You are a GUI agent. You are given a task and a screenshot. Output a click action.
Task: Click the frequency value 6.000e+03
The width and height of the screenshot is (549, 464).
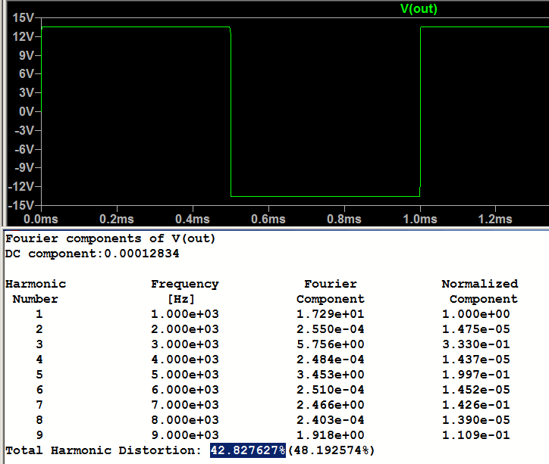185,390
